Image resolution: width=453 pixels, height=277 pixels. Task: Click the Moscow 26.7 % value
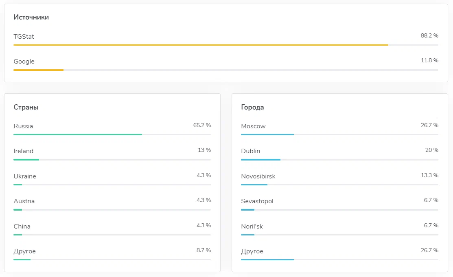coord(429,125)
